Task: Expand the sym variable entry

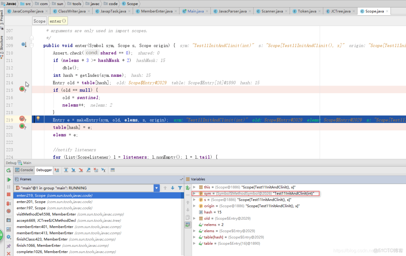Action: point(195,193)
